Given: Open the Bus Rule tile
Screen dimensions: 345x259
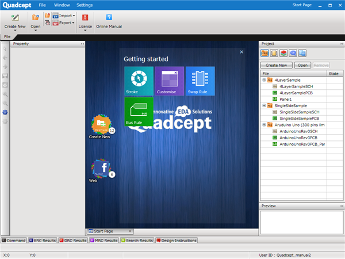Looking at the screenshot, I should [x=139, y=112].
